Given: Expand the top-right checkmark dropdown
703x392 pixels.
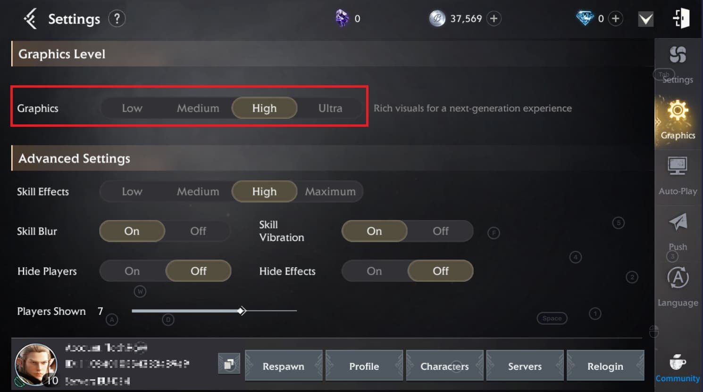Looking at the screenshot, I should (645, 19).
